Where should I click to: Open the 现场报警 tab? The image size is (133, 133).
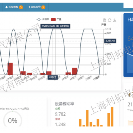(x=37, y=7)
